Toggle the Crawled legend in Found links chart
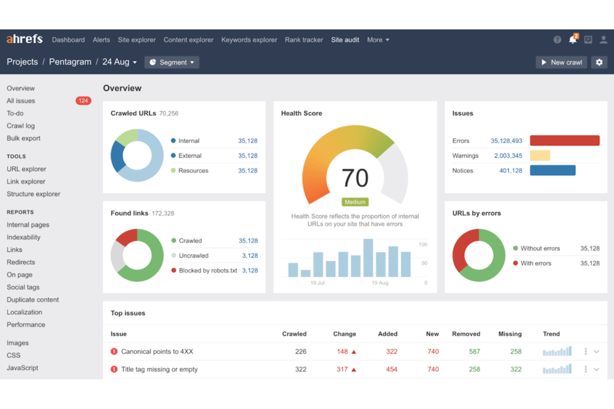This screenshot has width=614, height=409. (x=191, y=240)
